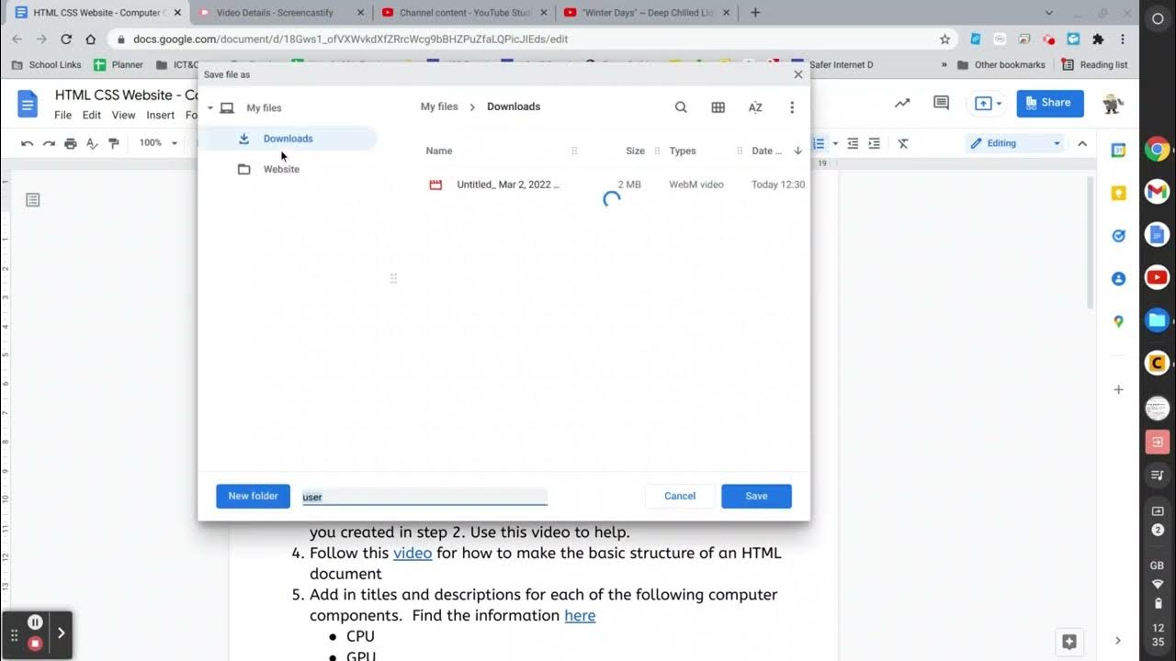
Task: Switch to thumbnail grid view in file dialog
Action: (x=718, y=107)
